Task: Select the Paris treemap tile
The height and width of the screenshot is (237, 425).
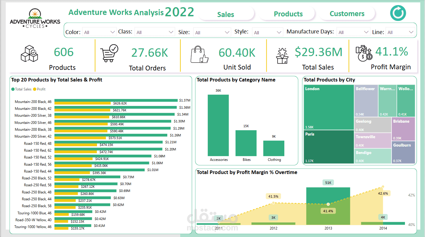Action: (x=329, y=147)
